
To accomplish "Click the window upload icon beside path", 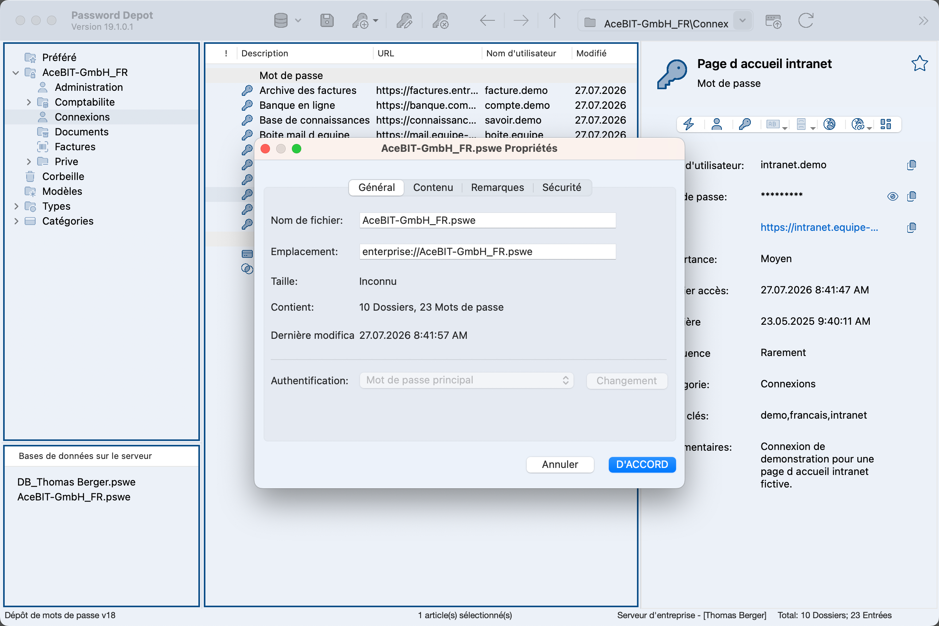I will click(x=773, y=21).
